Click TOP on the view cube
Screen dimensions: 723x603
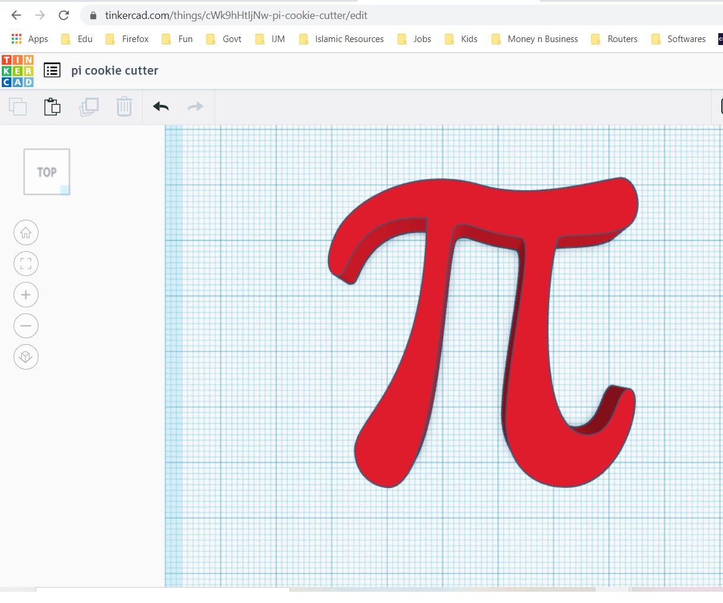(46, 172)
